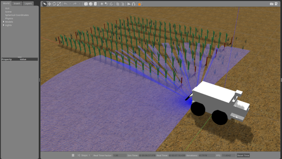
Task: Insert a sphere shape
Action: click(x=91, y=4)
